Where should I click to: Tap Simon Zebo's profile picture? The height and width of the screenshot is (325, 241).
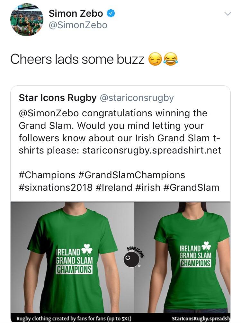[27, 20]
